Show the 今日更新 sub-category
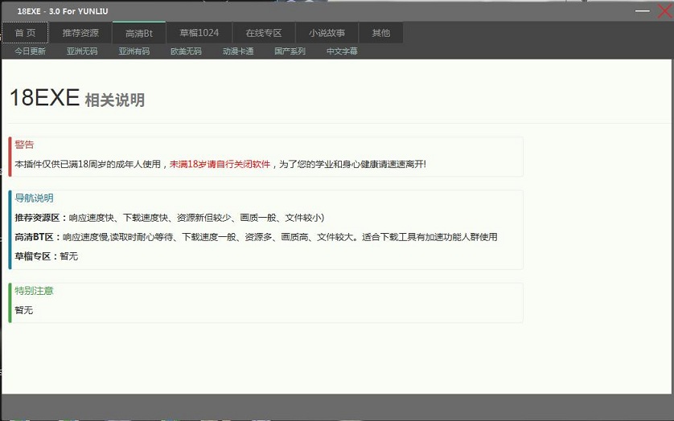 click(30, 51)
